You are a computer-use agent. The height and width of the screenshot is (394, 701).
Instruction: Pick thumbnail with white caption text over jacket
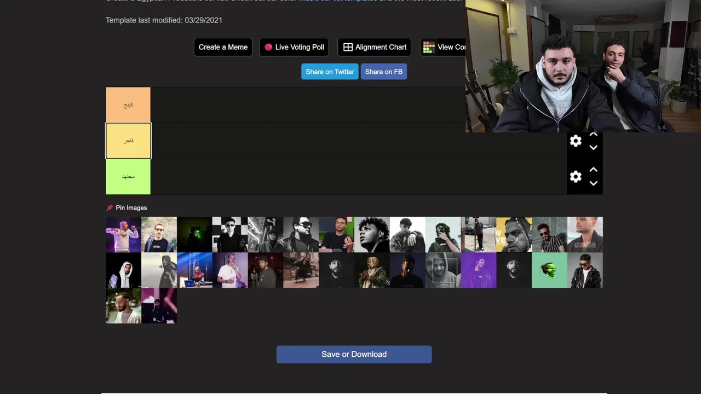pos(585,234)
